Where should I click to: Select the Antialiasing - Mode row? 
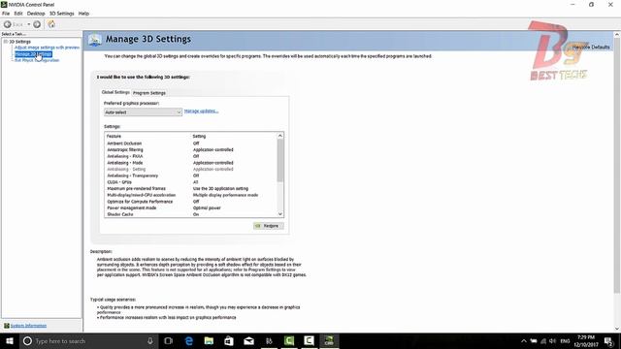pos(191,163)
